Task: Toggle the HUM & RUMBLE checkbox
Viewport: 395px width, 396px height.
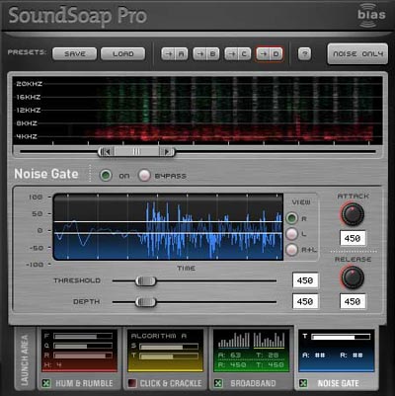Action: 46,383
